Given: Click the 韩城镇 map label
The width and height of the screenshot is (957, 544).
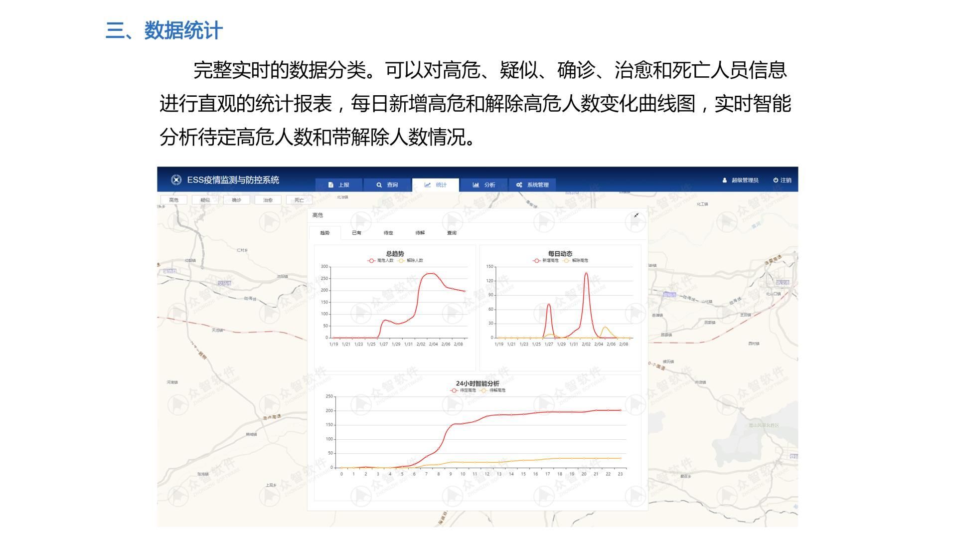Looking at the screenshot, I should coord(252,434).
